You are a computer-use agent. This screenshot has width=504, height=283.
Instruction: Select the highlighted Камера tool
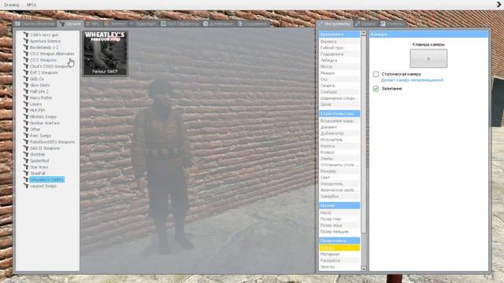coord(339,248)
